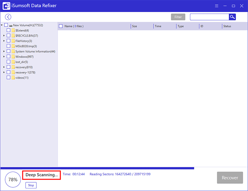Select the videos(11) tree label

point(22,78)
